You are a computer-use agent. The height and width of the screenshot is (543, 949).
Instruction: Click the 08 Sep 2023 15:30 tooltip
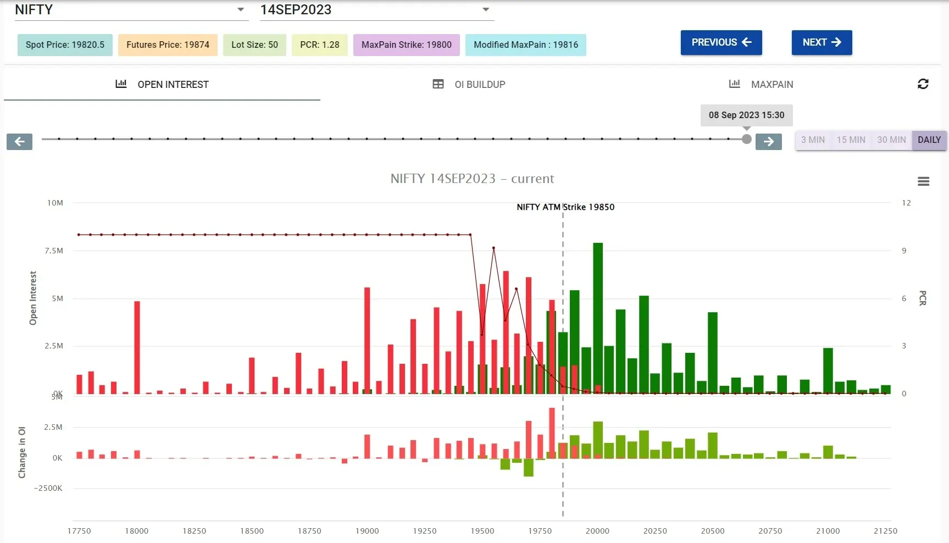[x=746, y=115]
